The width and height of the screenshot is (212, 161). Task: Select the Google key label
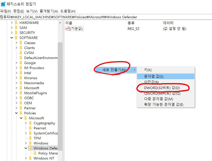(30, 63)
